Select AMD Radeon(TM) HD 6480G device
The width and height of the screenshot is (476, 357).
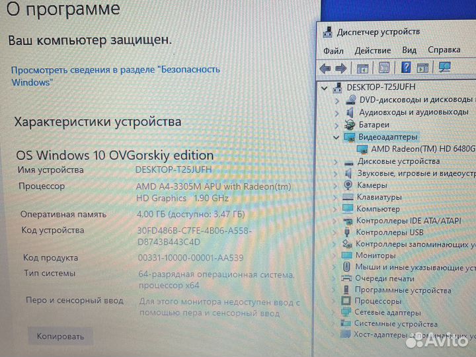coord(423,149)
